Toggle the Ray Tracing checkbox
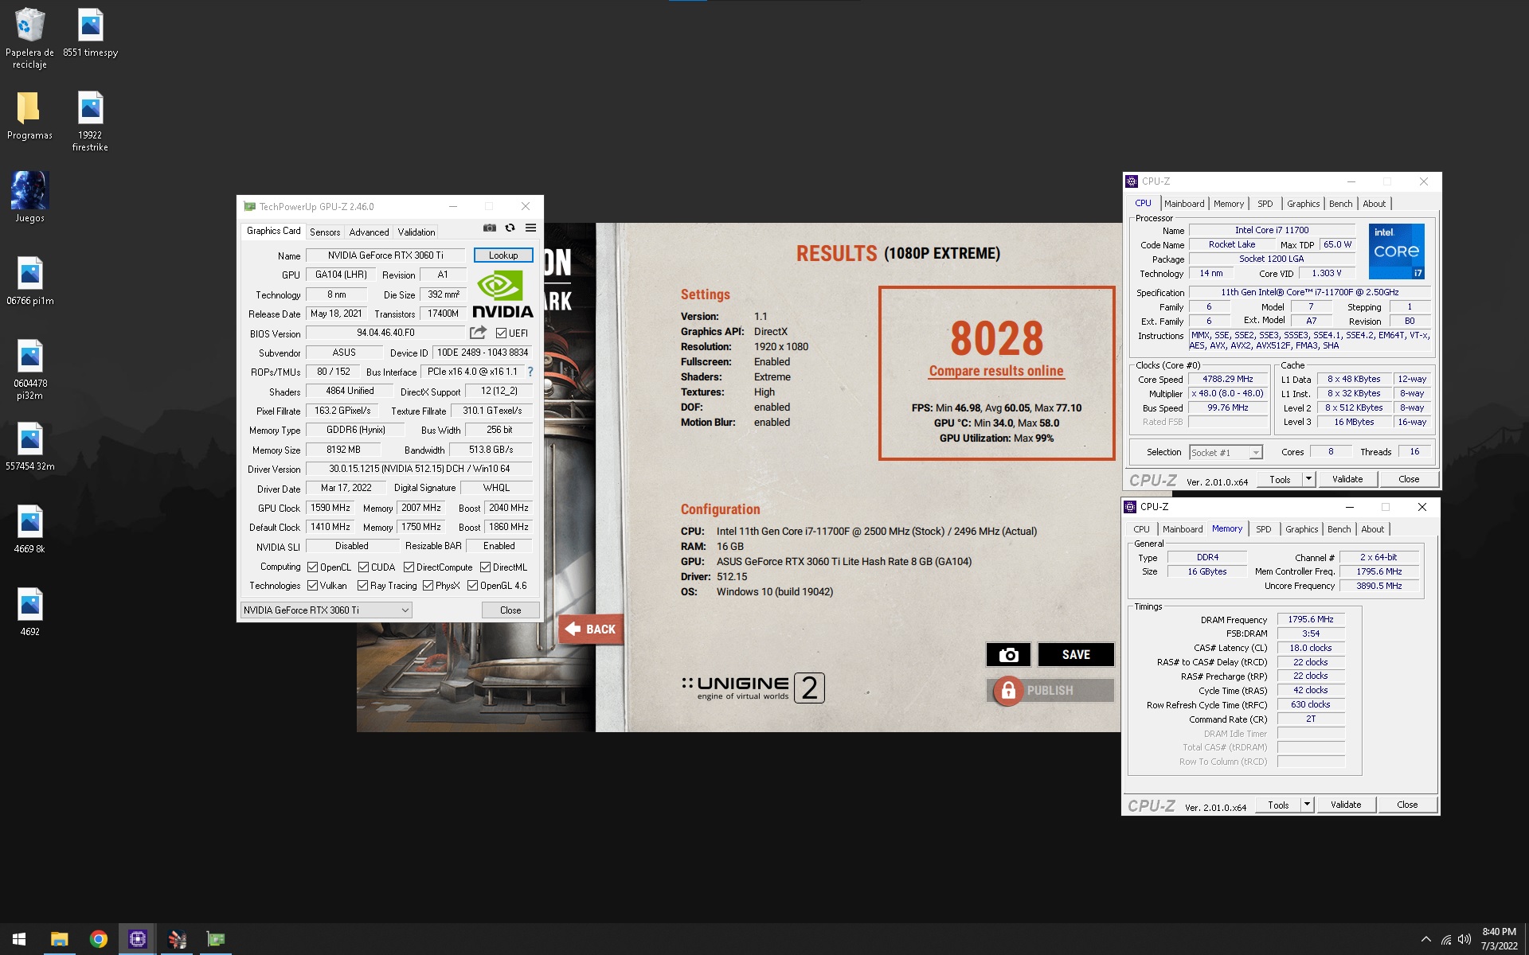Viewport: 1529px width, 955px height. [x=362, y=585]
